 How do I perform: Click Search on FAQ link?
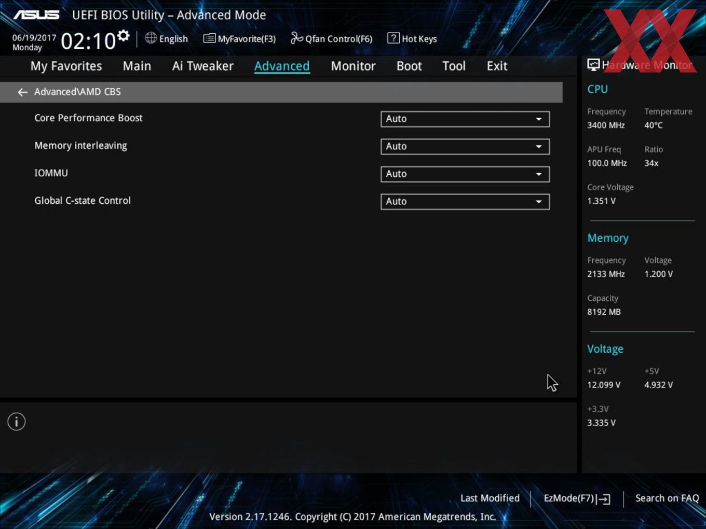[667, 498]
